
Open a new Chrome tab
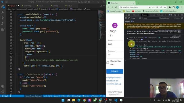[138, 3]
